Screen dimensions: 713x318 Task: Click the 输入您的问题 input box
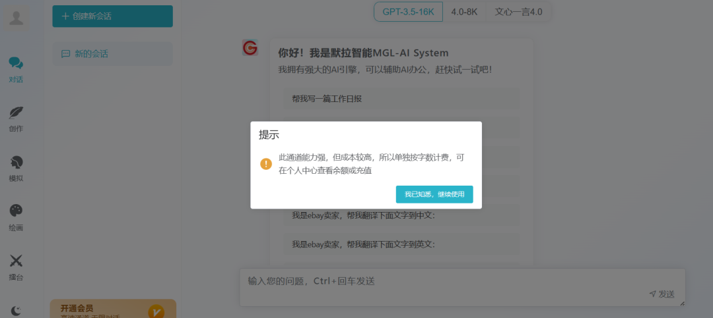[x=462, y=288]
